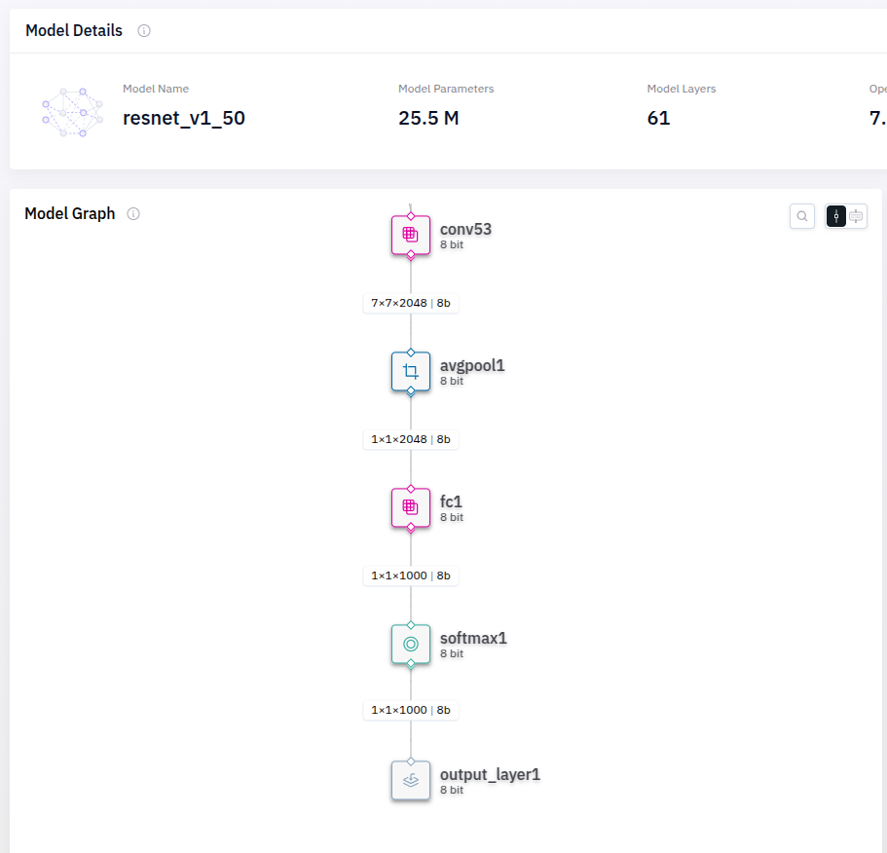Click the Model Graph info icon
This screenshot has width=887, height=853.
tap(133, 213)
